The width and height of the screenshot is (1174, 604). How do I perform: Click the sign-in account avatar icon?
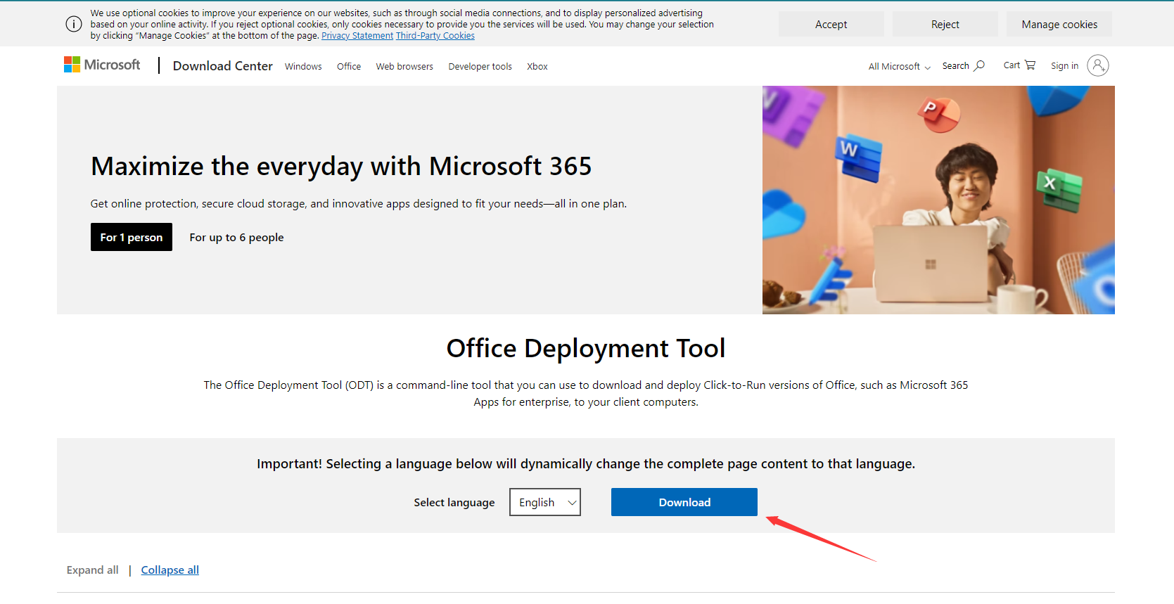coord(1097,65)
